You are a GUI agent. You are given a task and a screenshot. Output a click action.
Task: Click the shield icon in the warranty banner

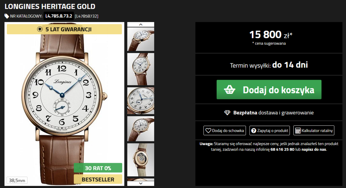tap(40, 29)
